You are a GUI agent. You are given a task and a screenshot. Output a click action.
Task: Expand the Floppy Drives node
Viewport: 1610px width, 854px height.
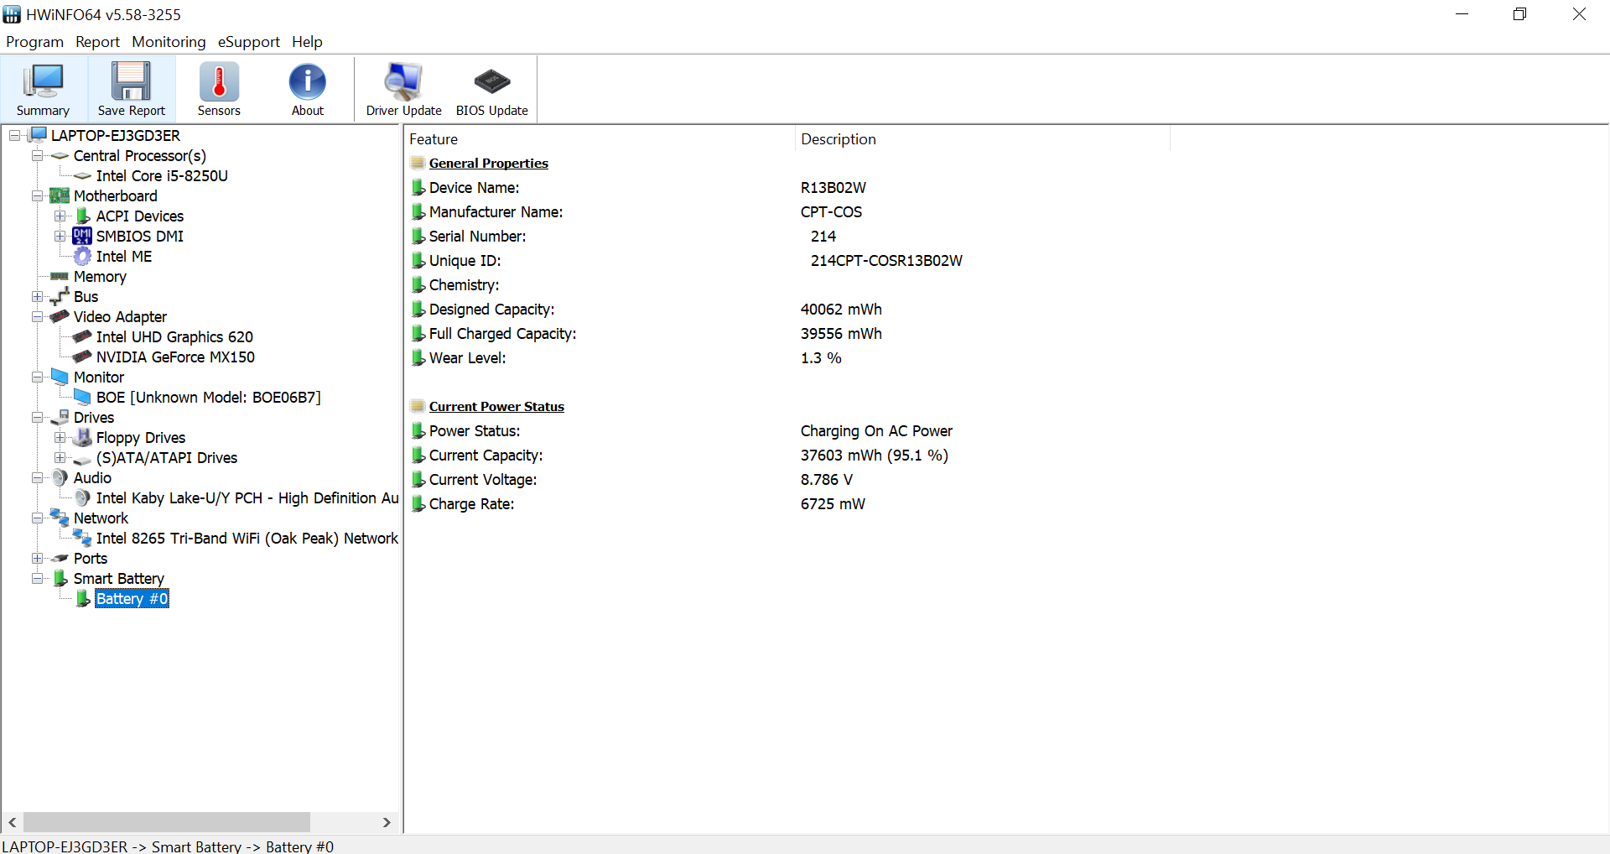click(60, 437)
